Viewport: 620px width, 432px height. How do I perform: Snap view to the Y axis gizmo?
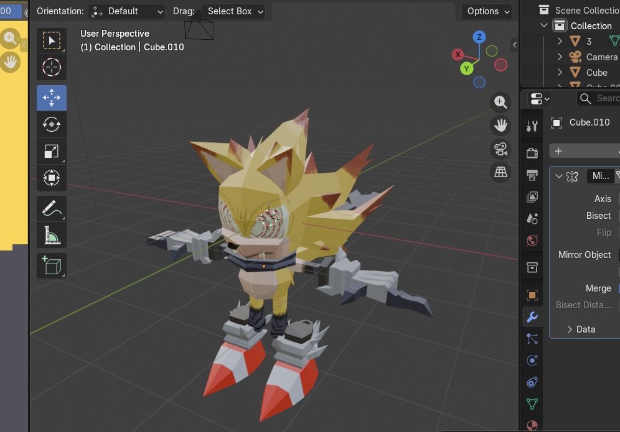coord(467,69)
